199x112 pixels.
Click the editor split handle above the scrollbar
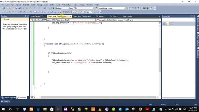click(160, 23)
